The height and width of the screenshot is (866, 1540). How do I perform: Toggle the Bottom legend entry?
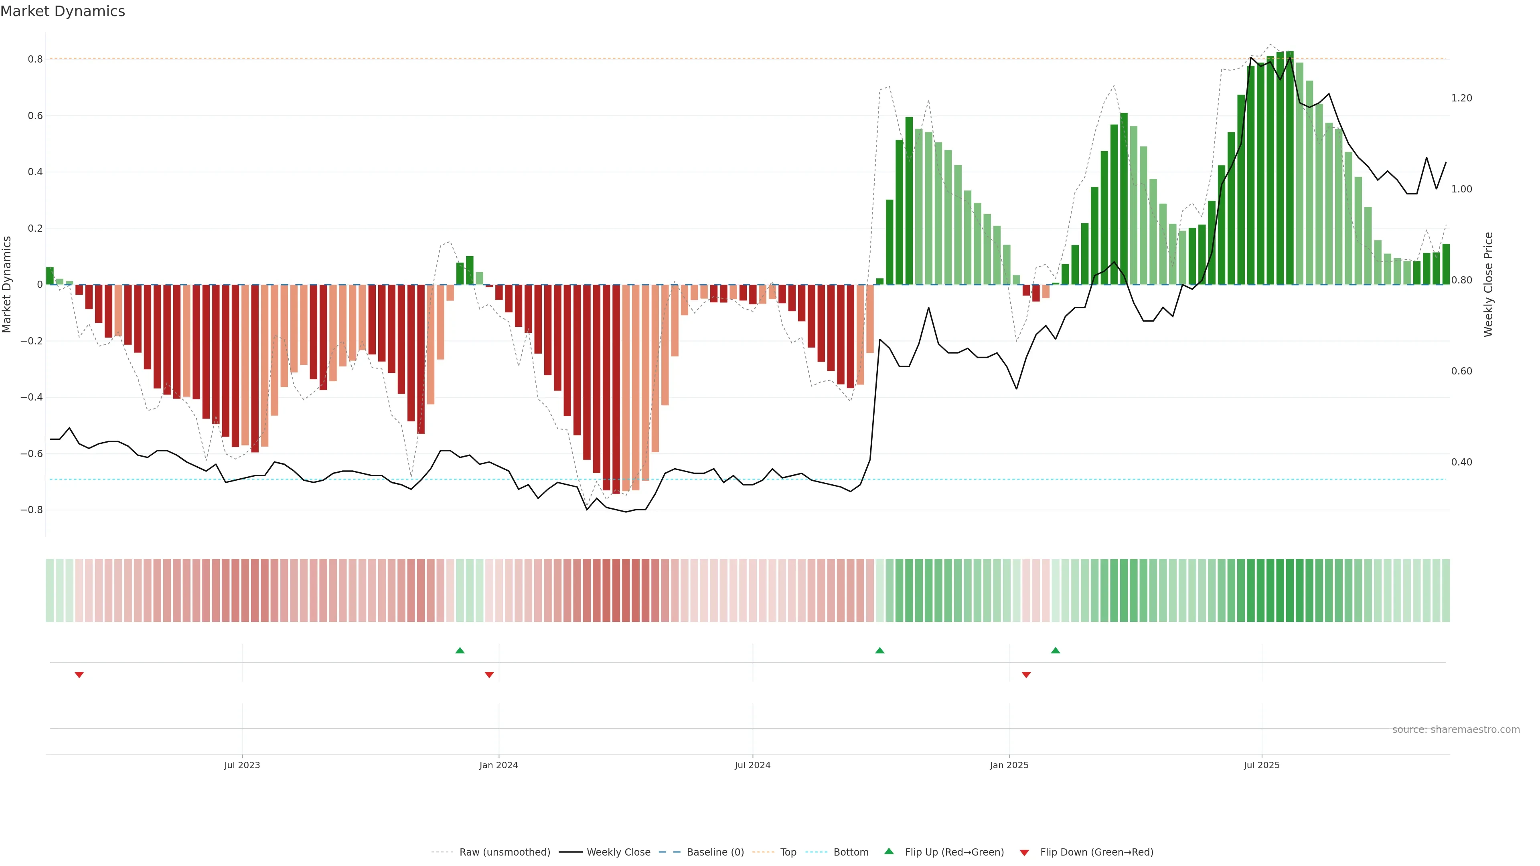click(x=851, y=852)
